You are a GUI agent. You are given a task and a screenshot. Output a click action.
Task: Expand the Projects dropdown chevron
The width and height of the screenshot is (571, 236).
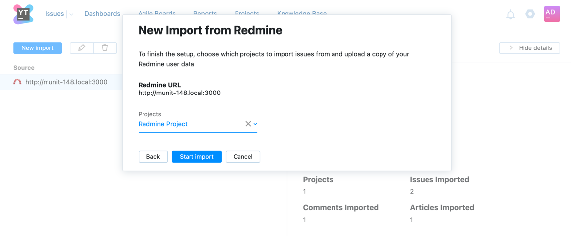click(255, 124)
